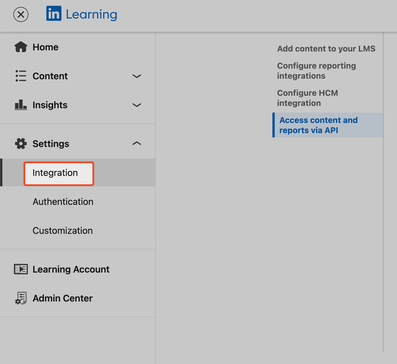397x364 pixels.
Task: Collapse the Settings section chevron
Action: point(136,144)
